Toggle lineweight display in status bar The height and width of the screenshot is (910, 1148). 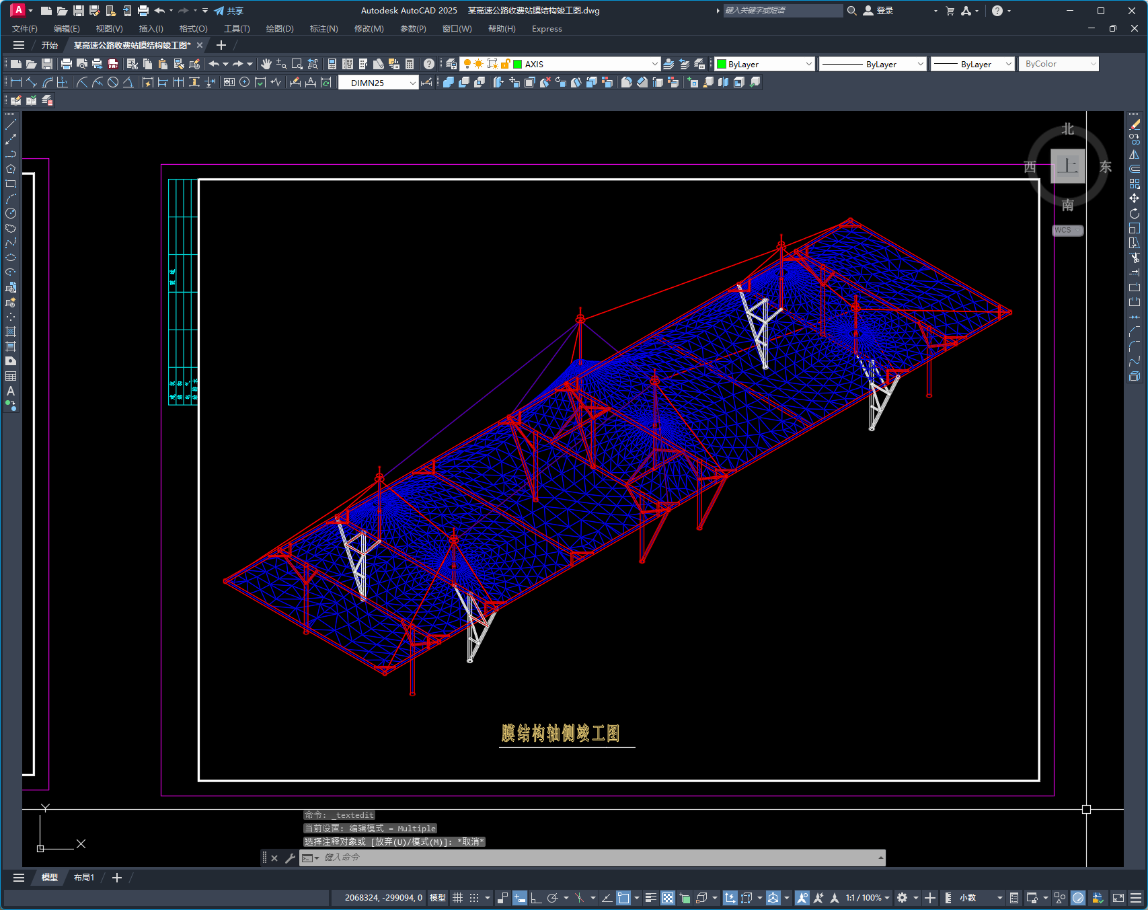tap(650, 898)
